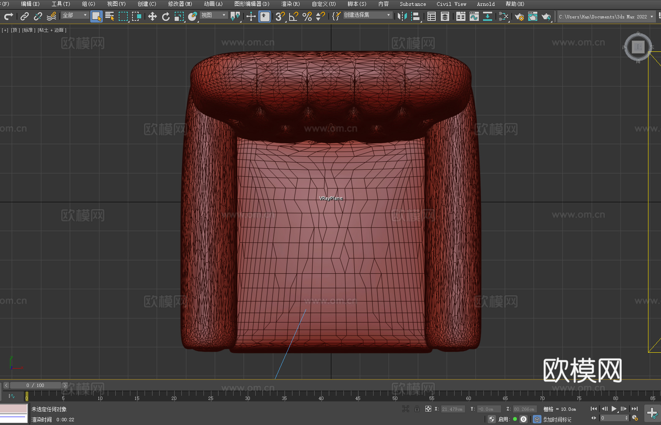The height and width of the screenshot is (425, 661).
Task: Click the Mirror tool icon
Action: click(402, 16)
